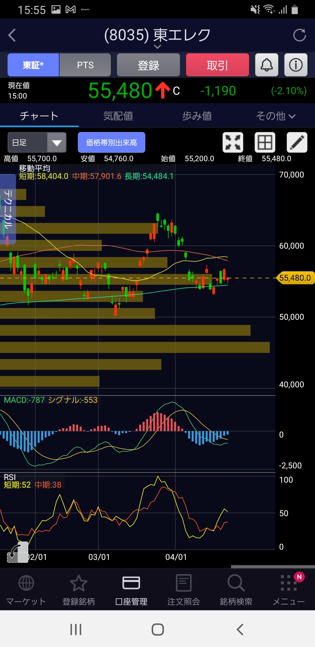The image size is (315, 647).
Task: Tap Android home button
Action: point(158,630)
